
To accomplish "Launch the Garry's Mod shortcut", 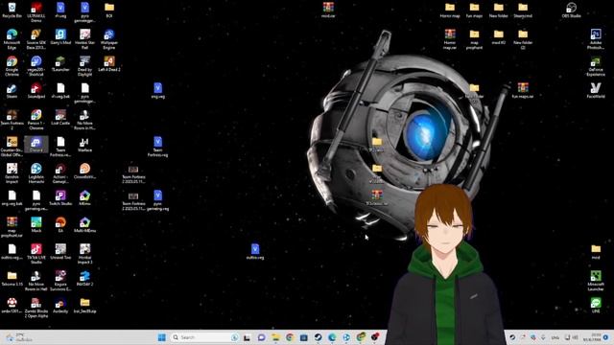I will 60,37.
